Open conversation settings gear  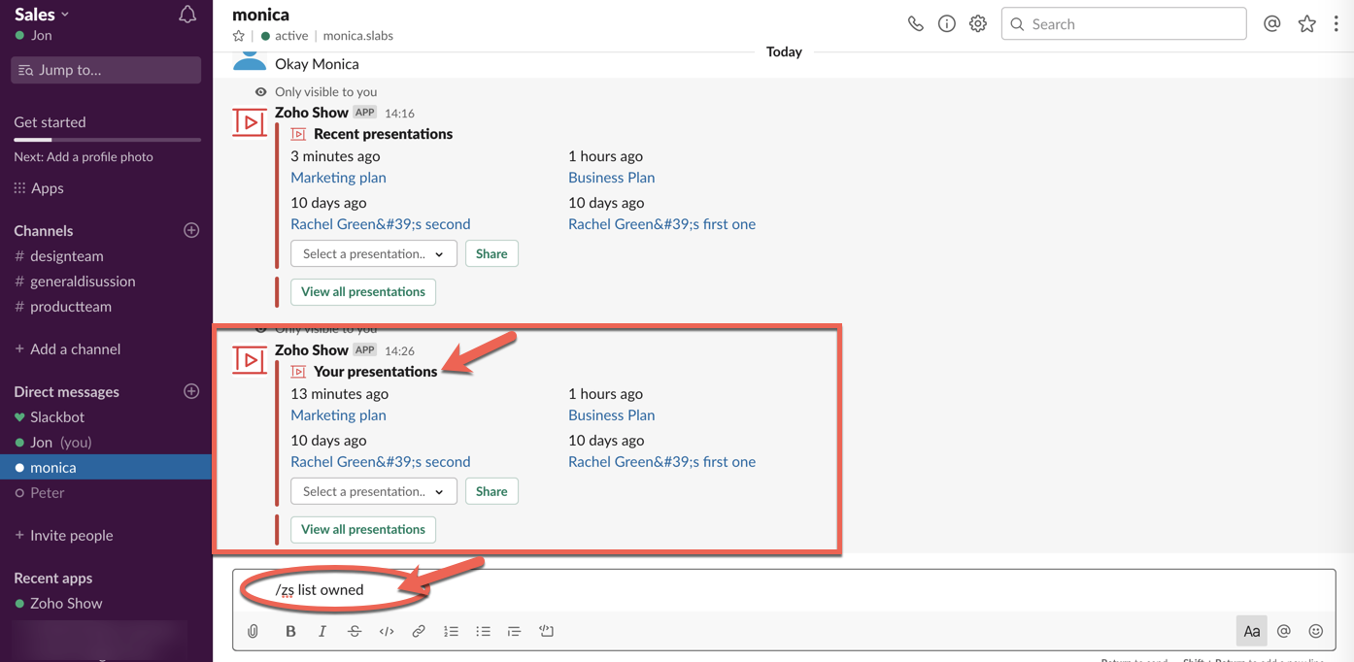pos(977,24)
